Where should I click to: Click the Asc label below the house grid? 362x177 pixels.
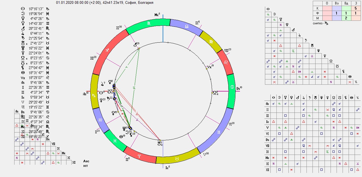pyautogui.click(x=86, y=161)
